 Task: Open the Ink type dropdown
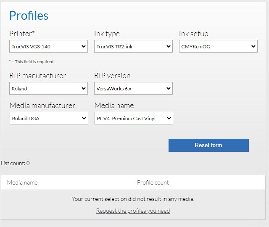coord(133,46)
